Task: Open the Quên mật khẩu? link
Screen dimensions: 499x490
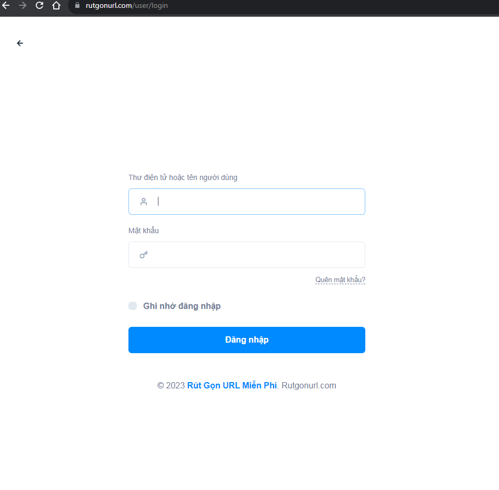Action: [x=340, y=280]
